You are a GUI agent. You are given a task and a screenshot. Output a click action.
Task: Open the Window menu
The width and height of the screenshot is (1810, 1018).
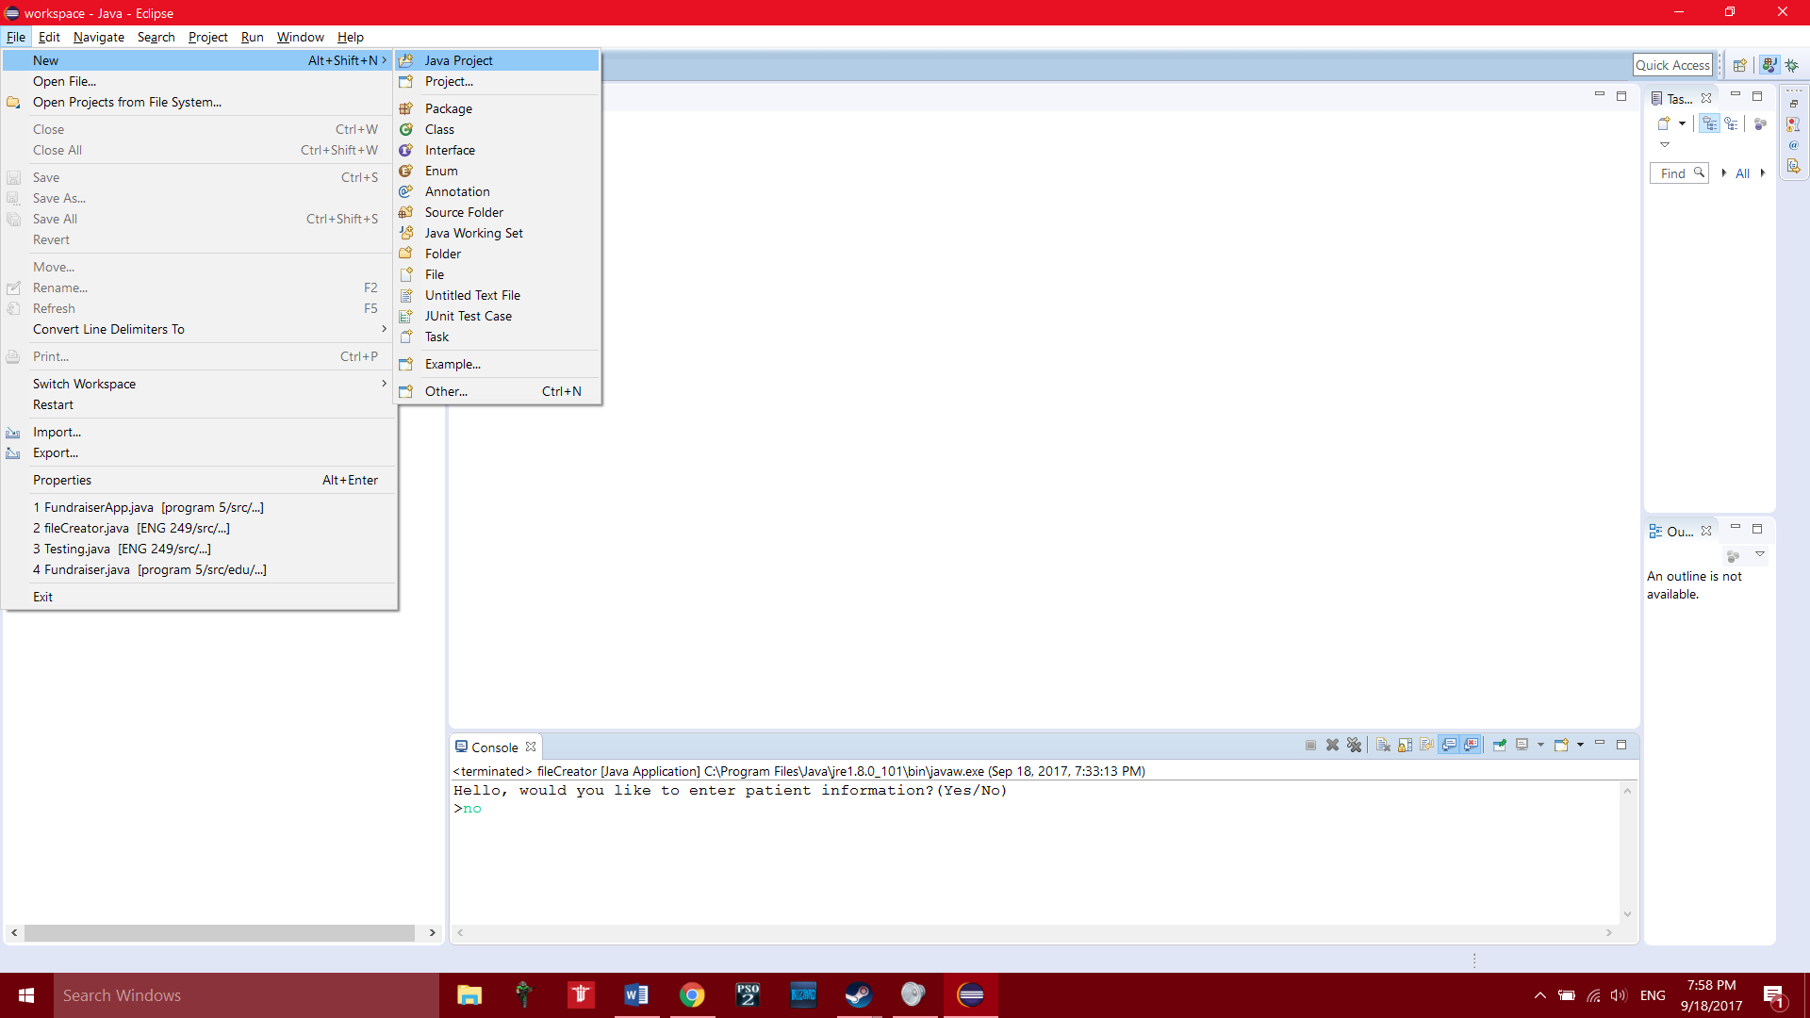300,37
